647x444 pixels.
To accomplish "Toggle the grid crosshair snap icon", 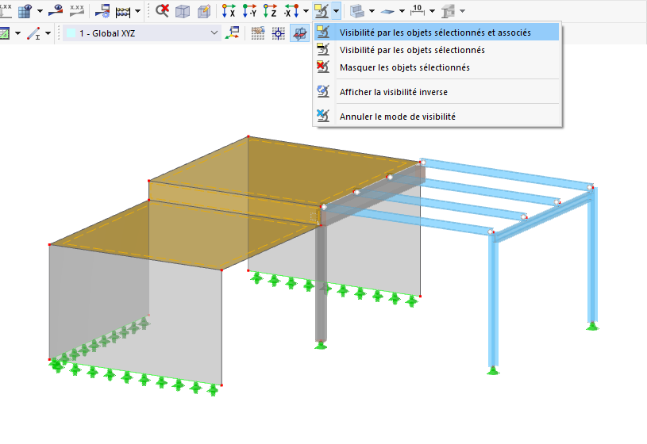I will [279, 33].
